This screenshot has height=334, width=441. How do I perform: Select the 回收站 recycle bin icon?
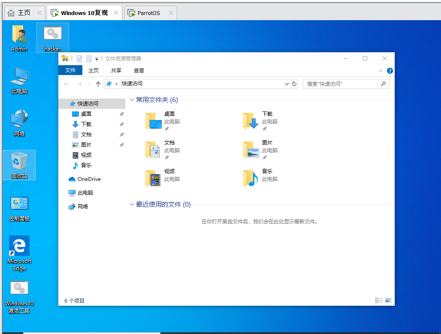[19, 165]
